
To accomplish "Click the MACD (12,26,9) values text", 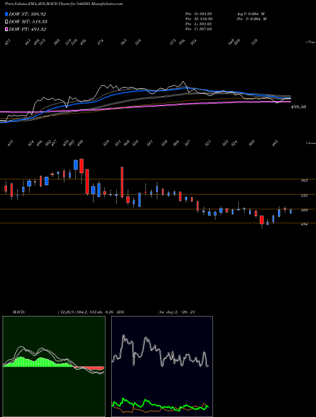I will coord(87,312).
